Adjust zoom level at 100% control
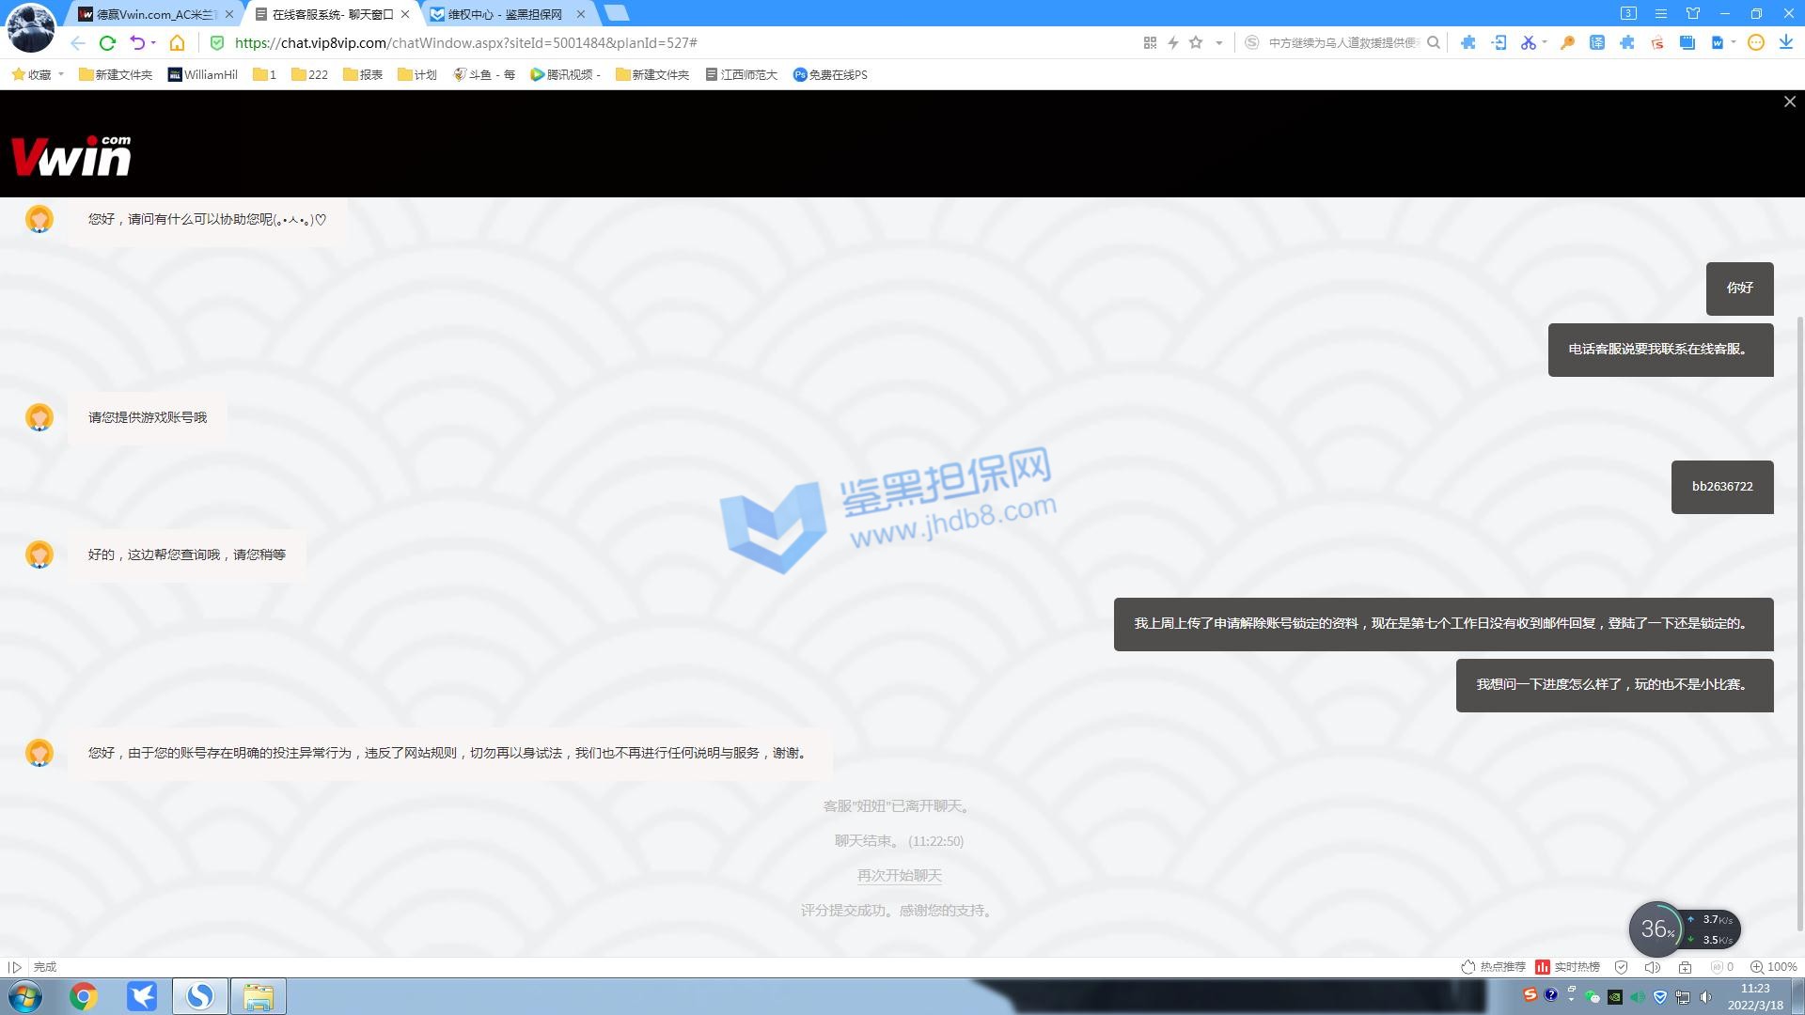1805x1015 pixels. pos(1772,967)
